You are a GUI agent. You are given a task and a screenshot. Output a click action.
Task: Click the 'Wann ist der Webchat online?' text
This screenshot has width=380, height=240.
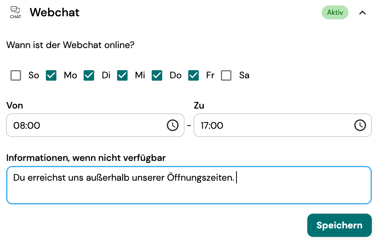click(x=70, y=45)
